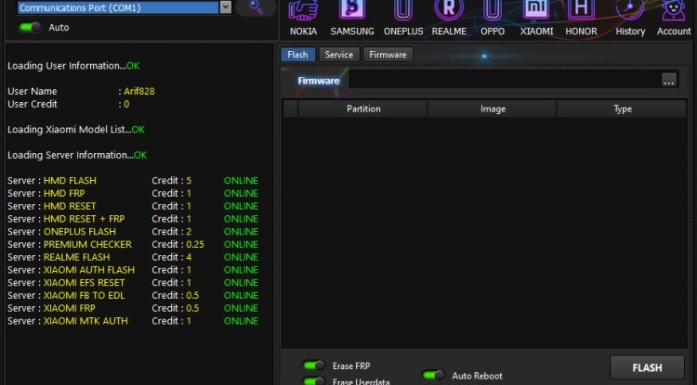Open the HONOR brand module
Screen dimensions: 697x385
point(581,19)
